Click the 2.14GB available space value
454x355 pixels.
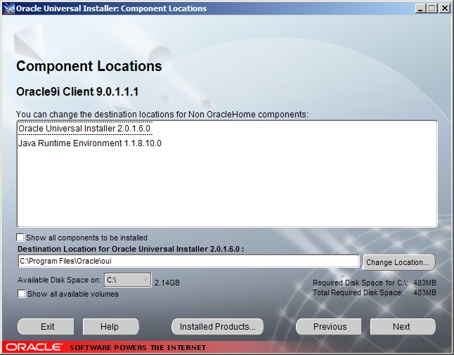pyautogui.click(x=167, y=283)
